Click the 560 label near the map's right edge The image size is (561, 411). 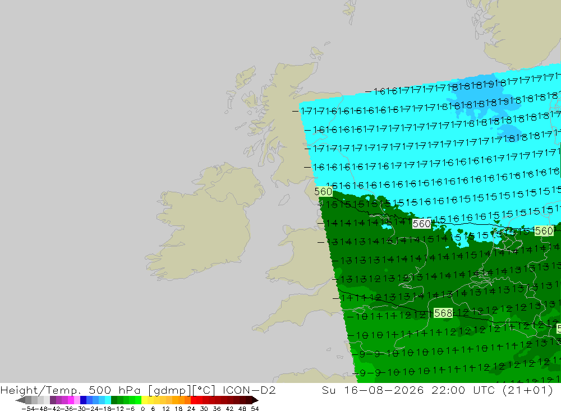[x=544, y=231]
